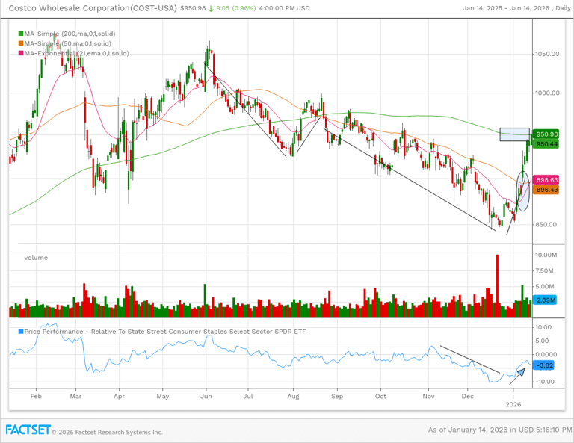Click the -3.82 relative performance tag
Image resolution: width=574 pixels, height=443 pixels.
[545, 365]
